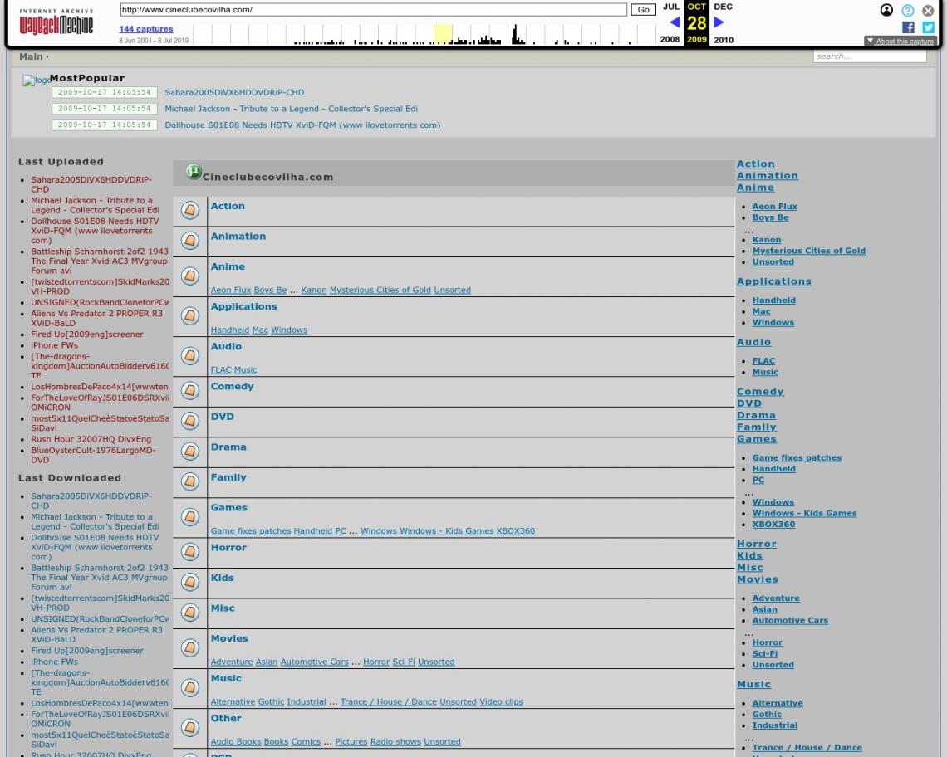The width and height of the screenshot is (947, 757).
Task: Open Kids category in right sidebar
Action: coord(749,555)
